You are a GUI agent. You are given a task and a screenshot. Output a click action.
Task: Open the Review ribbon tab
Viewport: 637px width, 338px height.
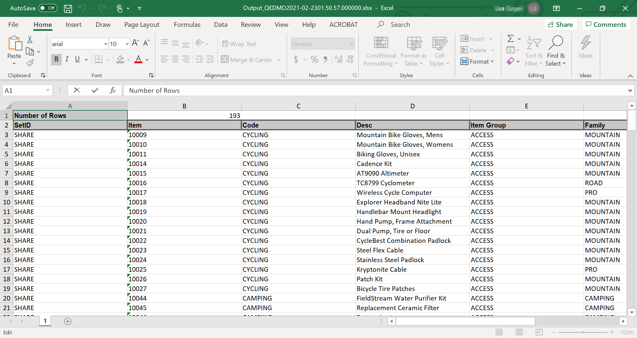tap(250, 24)
